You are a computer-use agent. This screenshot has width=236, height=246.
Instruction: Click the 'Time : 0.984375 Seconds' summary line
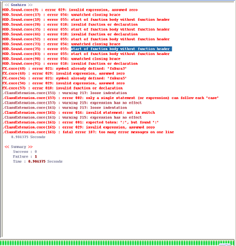(x=38, y=162)
